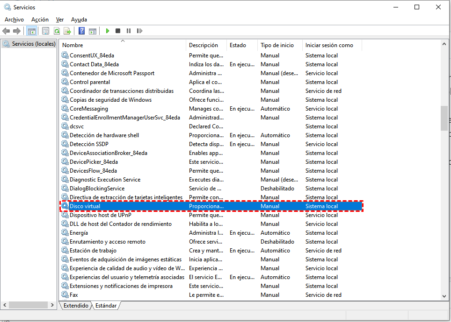Click the gear icon beside Energía
451x322 pixels.
tap(65, 232)
